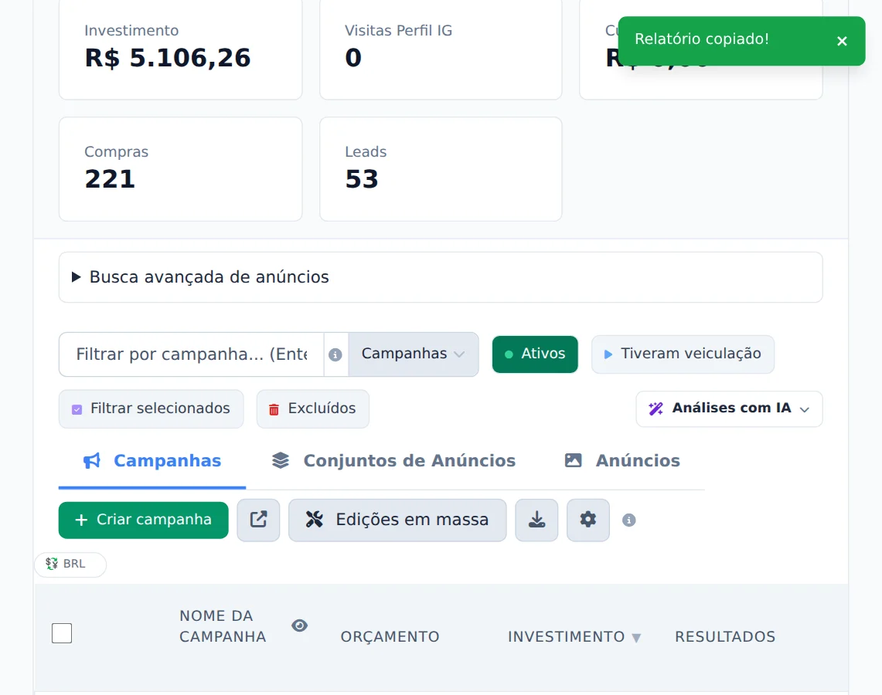Open 'Edições em massa' bulk edit tools

(x=397, y=520)
